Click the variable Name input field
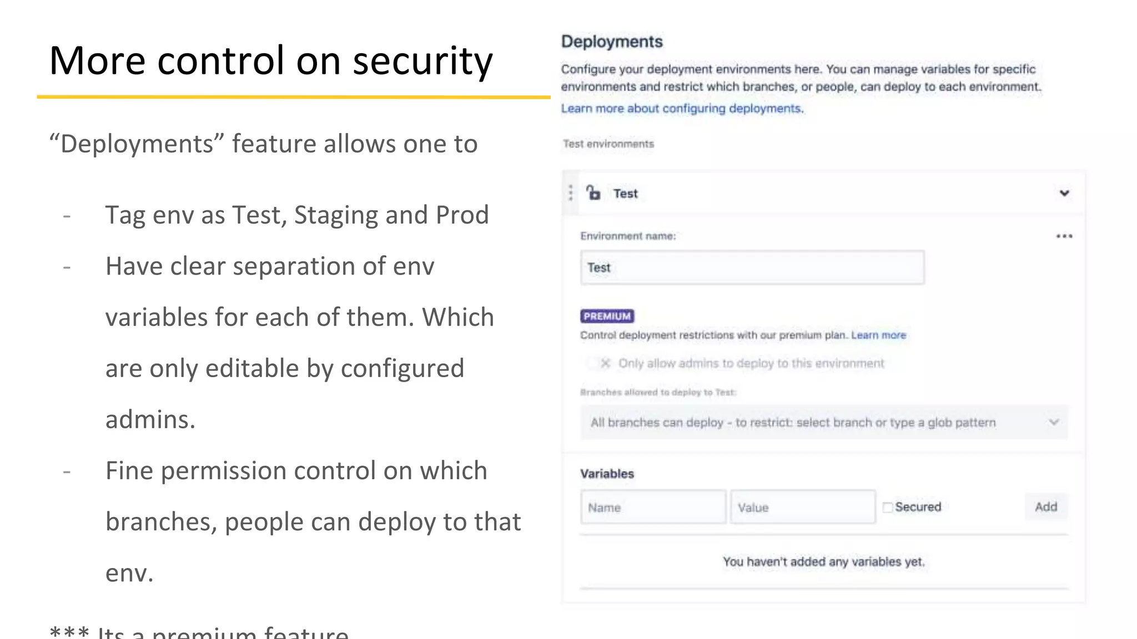1137x639 pixels. pos(653,507)
